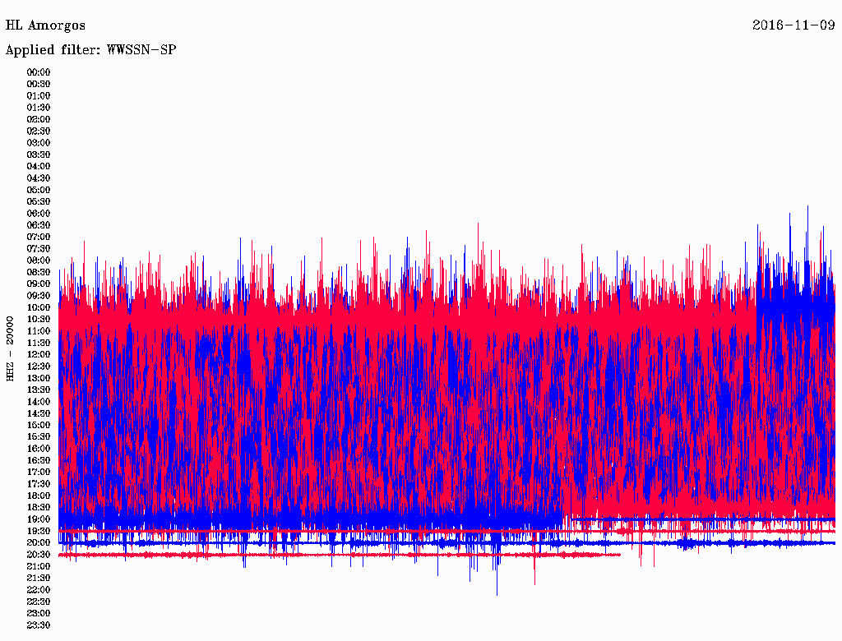The height and width of the screenshot is (641, 842).
Task: Click the 06:30 time label
Action: pyautogui.click(x=39, y=225)
